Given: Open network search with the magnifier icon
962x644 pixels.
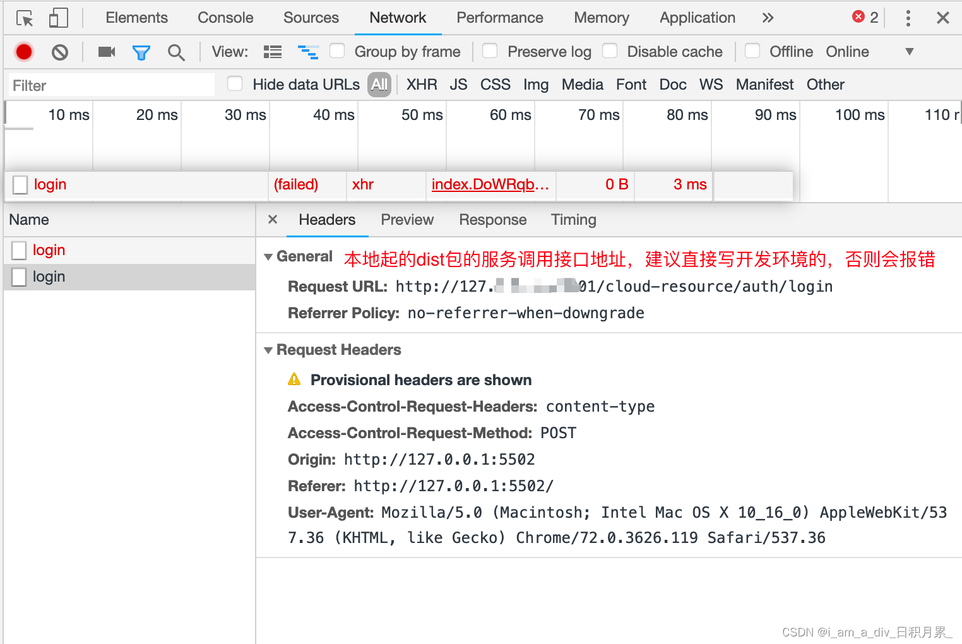Looking at the screenshot, I should (x=176, y=52).
